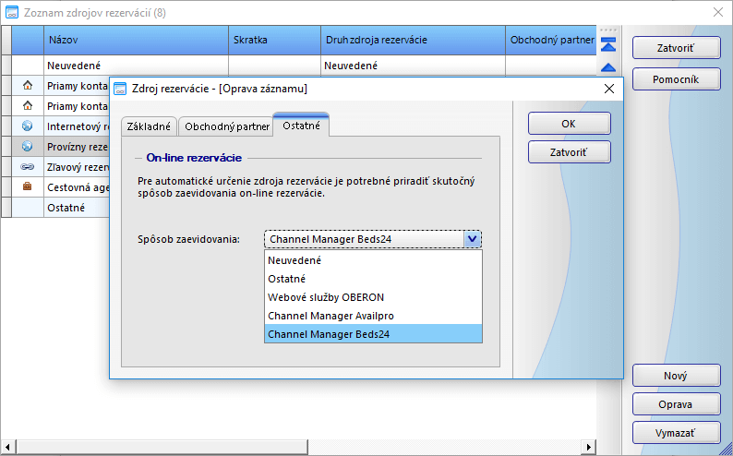Image resolution: width=733 pixels, height=456 pixels.
Task: Move up one record with the up arrow icon
Action: 608,66
